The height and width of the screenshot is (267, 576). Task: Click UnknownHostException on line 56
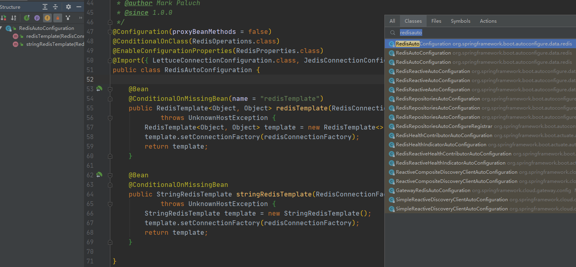(x=228, y=118)
